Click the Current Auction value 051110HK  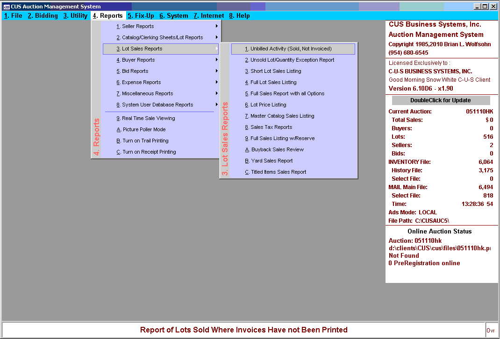point(479,112)
